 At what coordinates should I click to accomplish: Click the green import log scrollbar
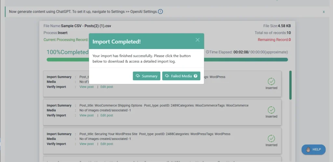click(290, 85)
